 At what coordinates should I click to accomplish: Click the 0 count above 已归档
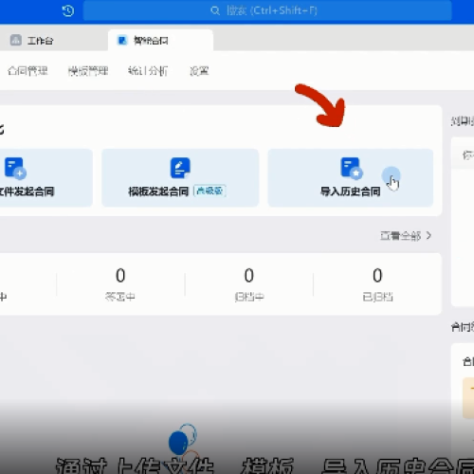coord(377,275)
